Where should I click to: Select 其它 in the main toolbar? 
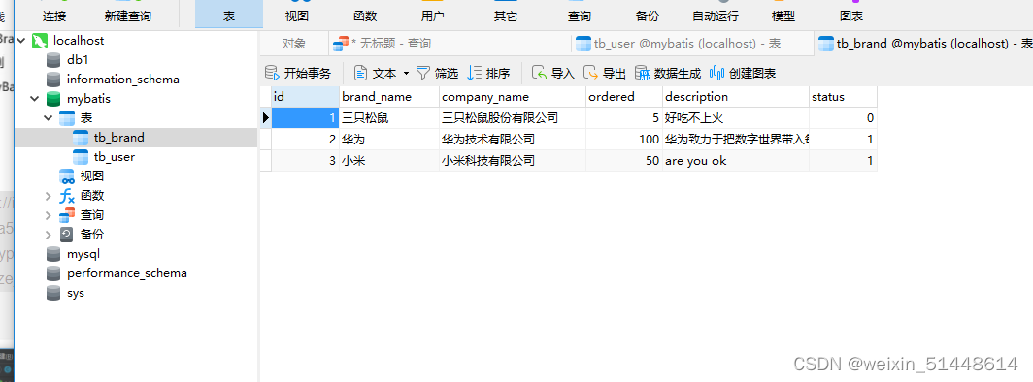[505, 16]
